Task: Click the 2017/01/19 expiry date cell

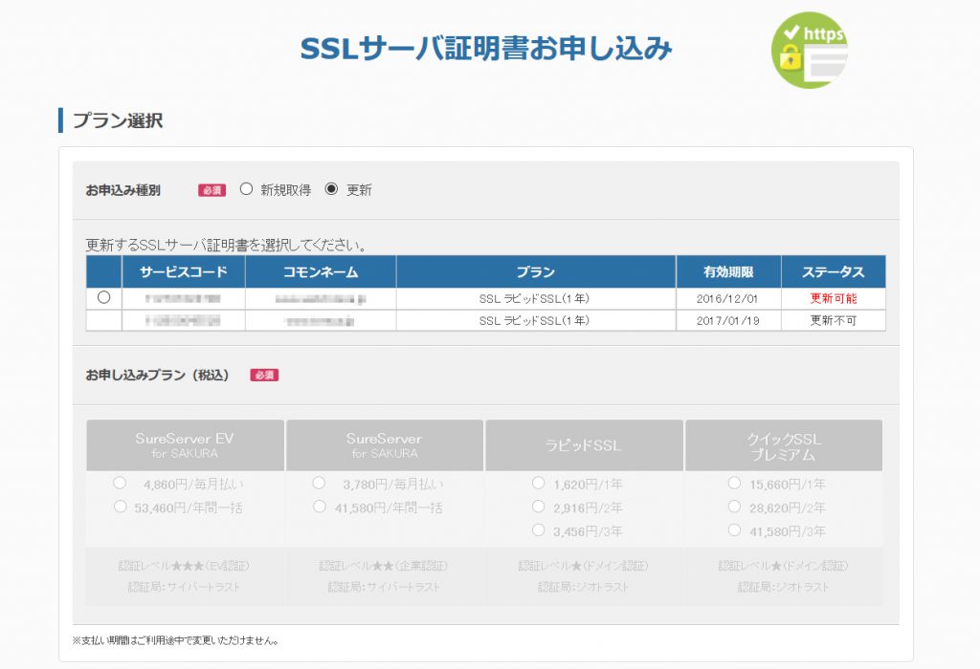Action: click(x=728, y=320)
